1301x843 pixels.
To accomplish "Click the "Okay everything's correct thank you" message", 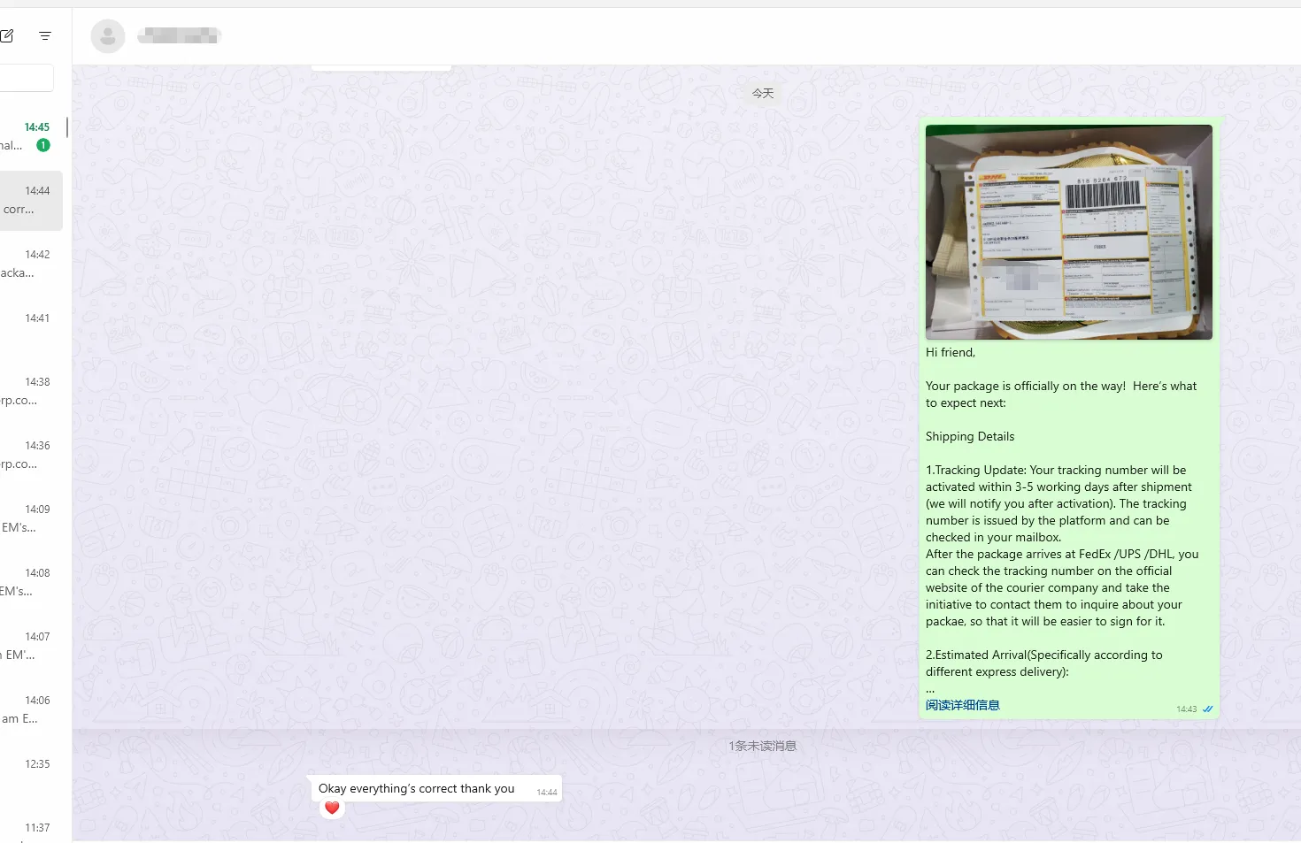I will 417,789.
